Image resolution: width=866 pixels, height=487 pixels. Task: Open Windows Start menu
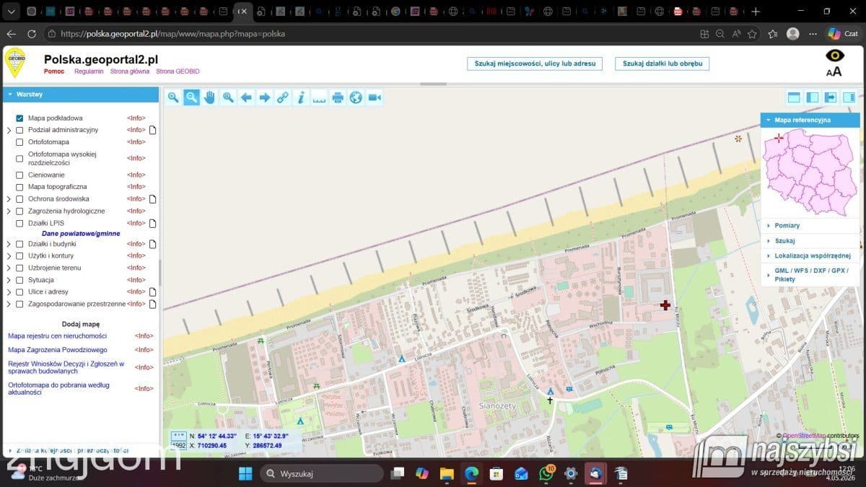coord(245,473)
